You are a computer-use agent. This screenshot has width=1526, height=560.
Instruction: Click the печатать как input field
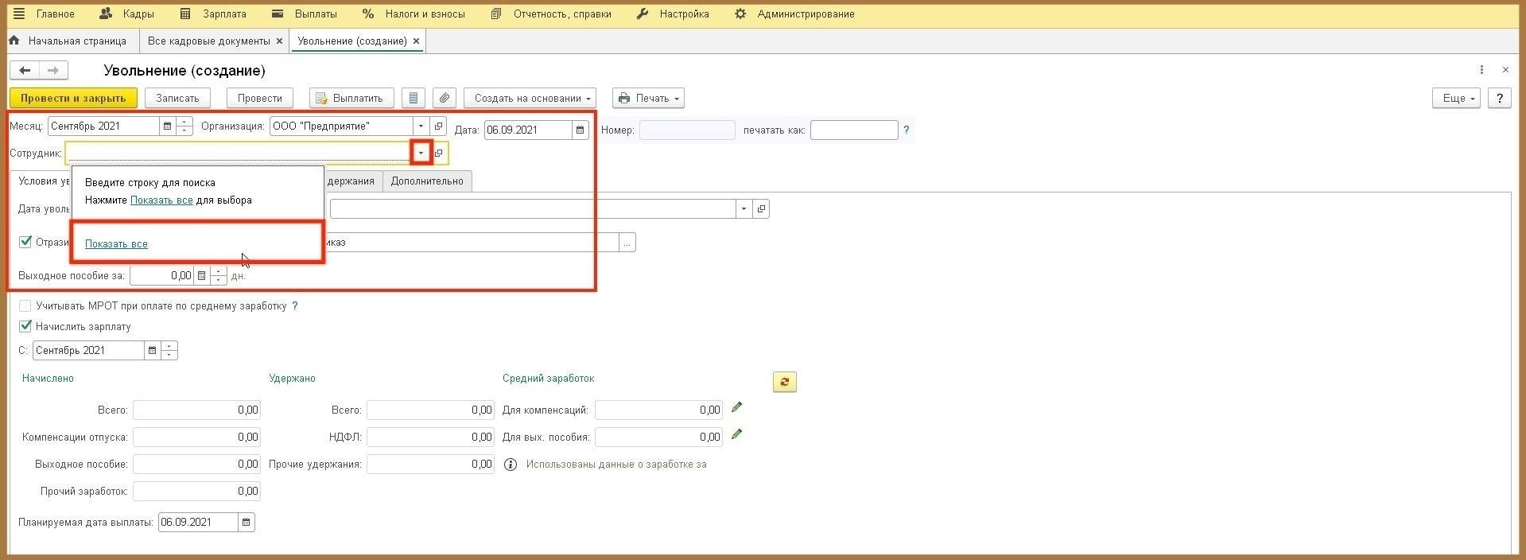854,130
